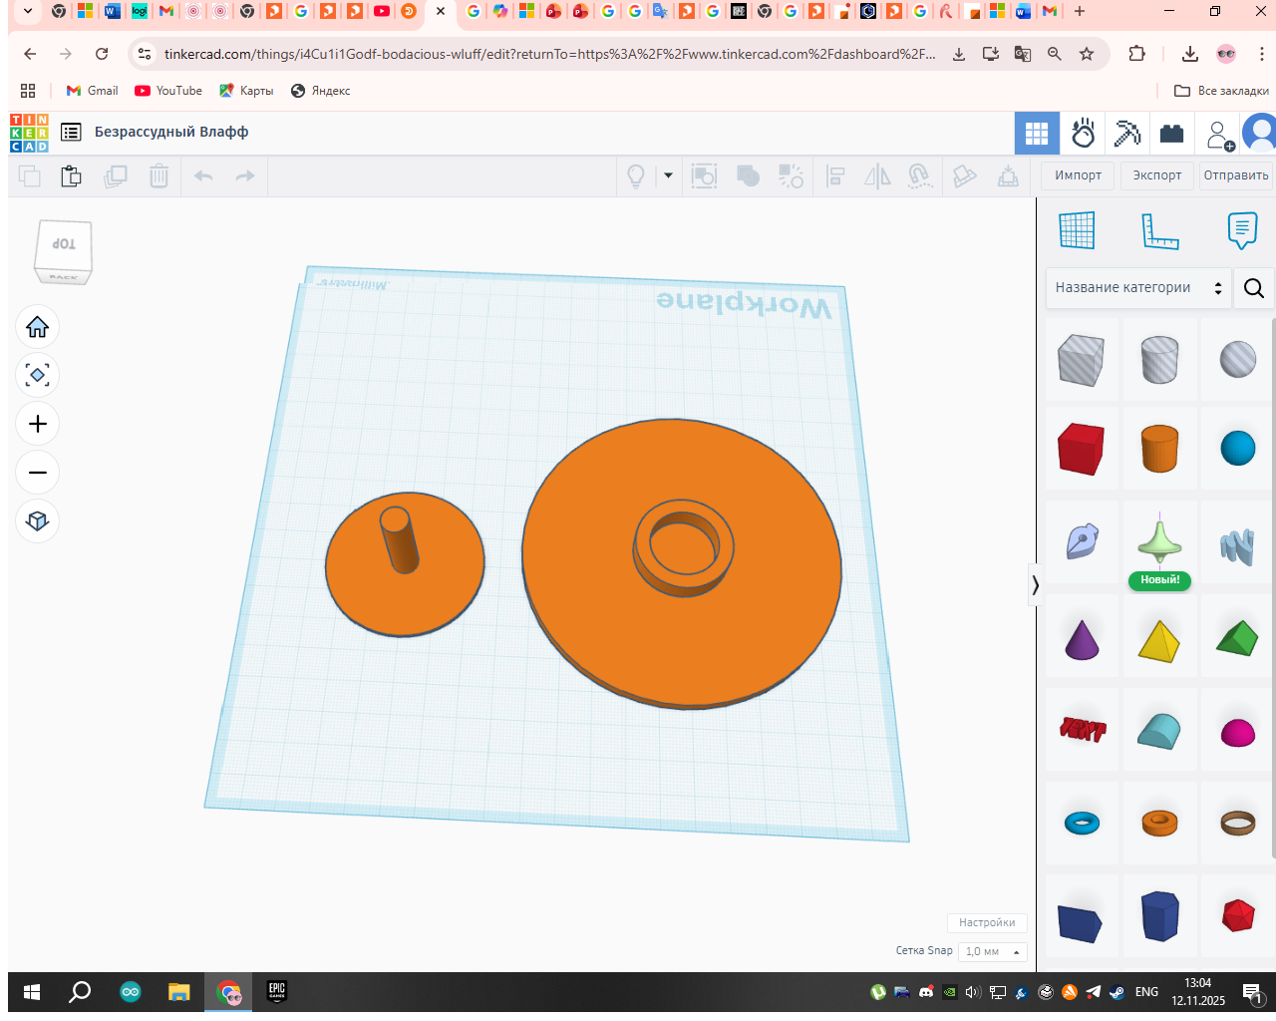The height and width of the screenshot is (1021, 1276).
Task: Undo the last action
Action: tap(203, 176)
